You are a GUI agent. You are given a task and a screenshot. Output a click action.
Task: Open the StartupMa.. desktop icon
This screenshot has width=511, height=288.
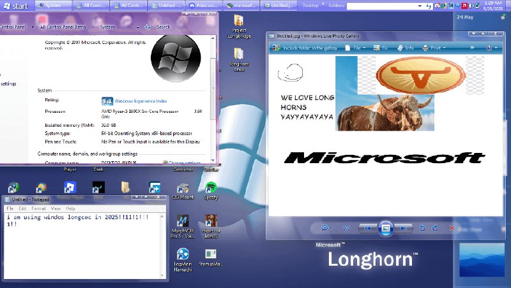211,258
